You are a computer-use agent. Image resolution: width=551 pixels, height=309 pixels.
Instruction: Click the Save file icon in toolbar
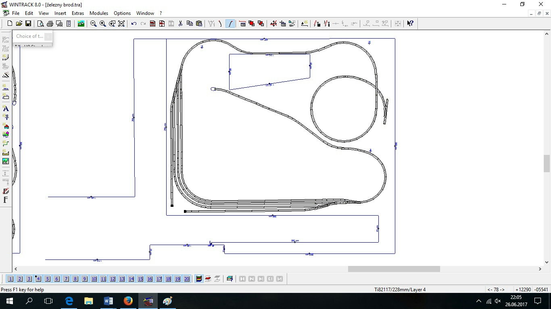coord(28,24)
